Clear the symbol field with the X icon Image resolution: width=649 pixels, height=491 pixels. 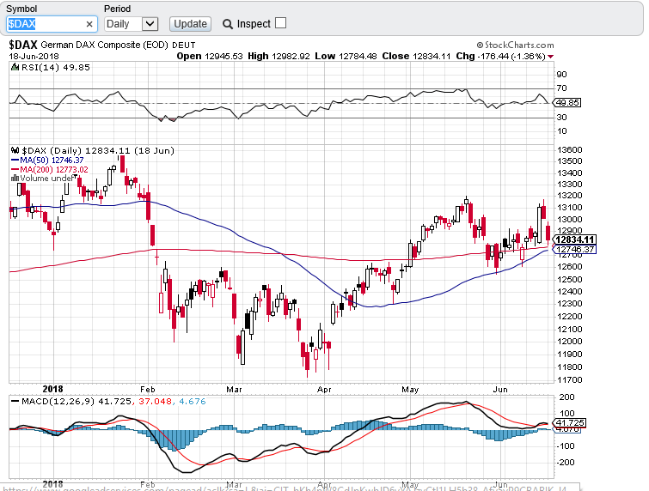[x=89, y=24]
